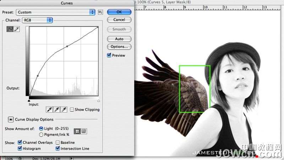Click the OK button
Screen dimensions: 284x160
(x=119, y=12)
